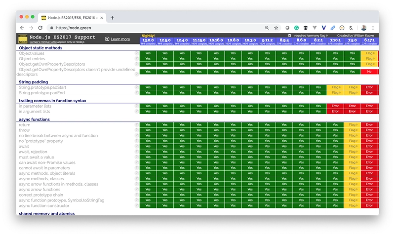Bookmark this page with the star icon
The height and width of the screenshot is (236, 395).
point(276,28)
